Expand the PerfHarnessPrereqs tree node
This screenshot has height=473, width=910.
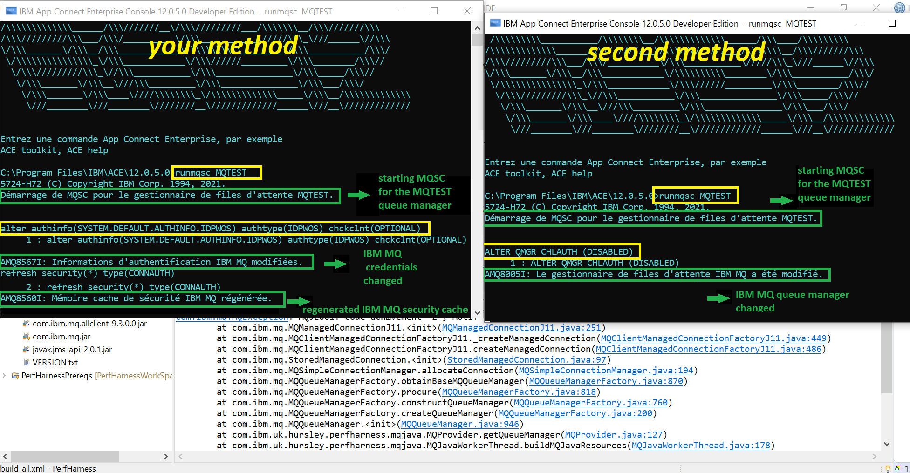point(5,376)
